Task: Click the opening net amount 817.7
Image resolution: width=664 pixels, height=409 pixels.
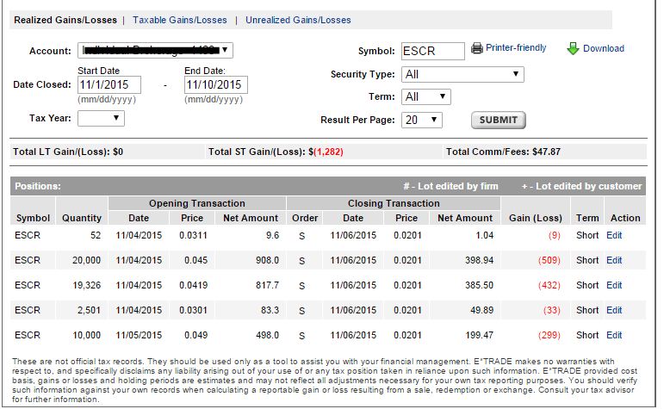Action: click(267, 285)
